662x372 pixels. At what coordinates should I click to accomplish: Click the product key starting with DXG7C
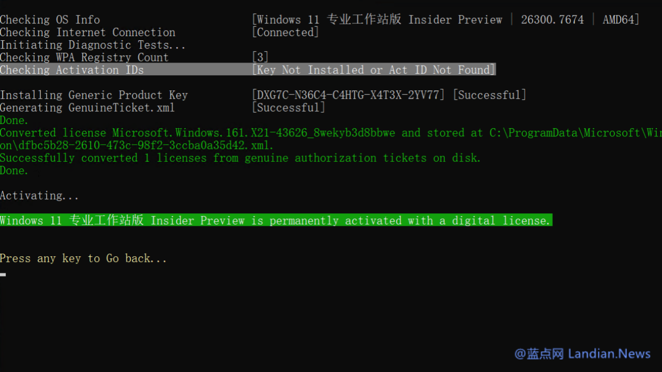[348, 95]
